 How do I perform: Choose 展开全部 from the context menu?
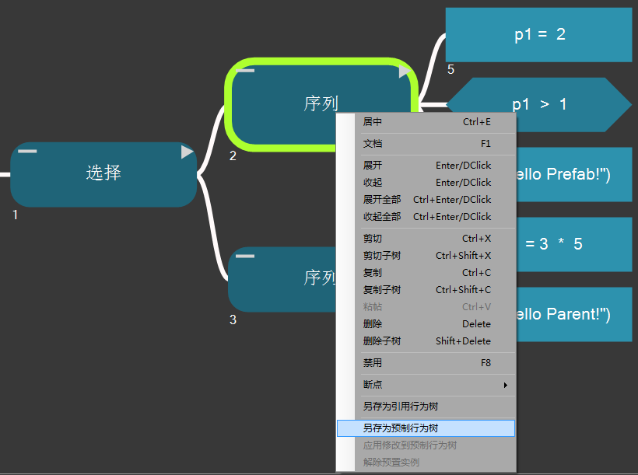426,200
